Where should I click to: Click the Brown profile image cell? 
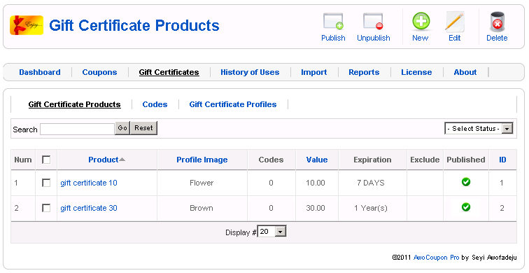(202, 208)
